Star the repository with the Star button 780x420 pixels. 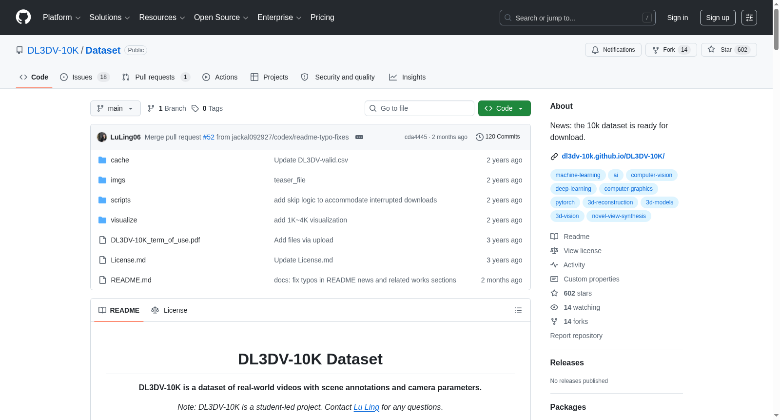coord(729,50)
